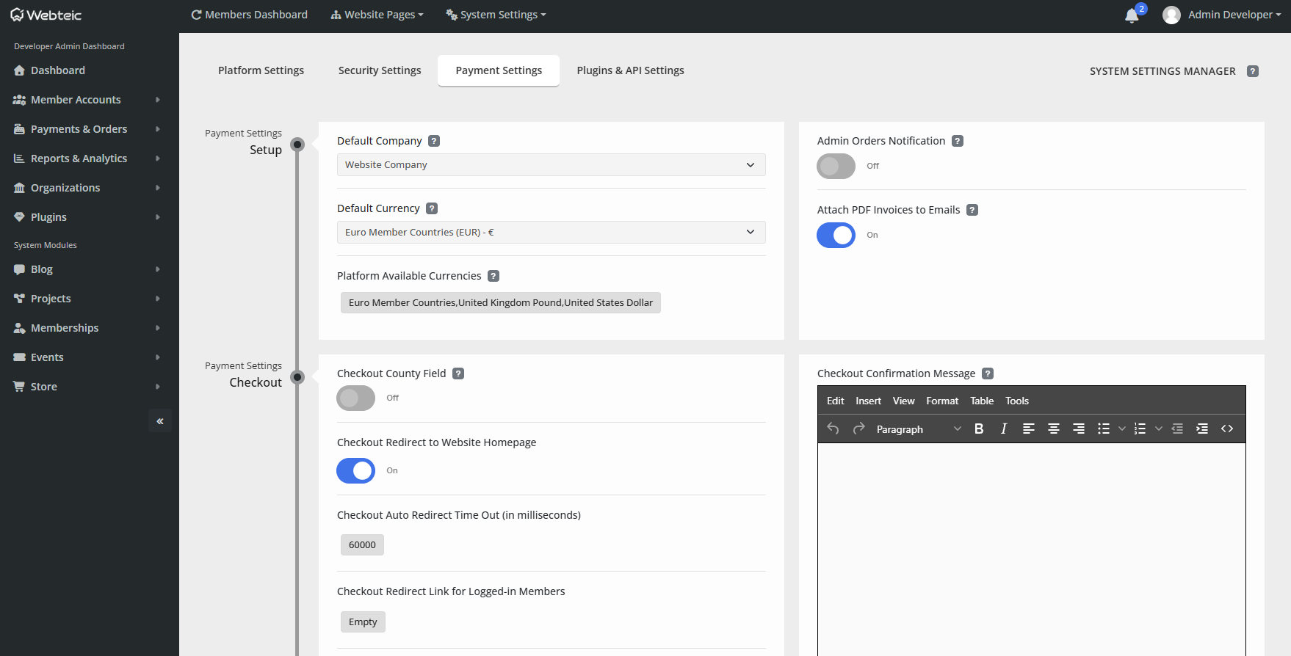Toggle italic formatting in the editor
The width and height of the screenshot is (1291, 656).
1004,429
